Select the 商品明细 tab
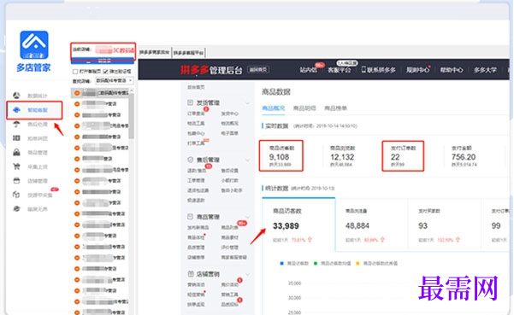This screenshot has width=514, height=315. [304, 108]
